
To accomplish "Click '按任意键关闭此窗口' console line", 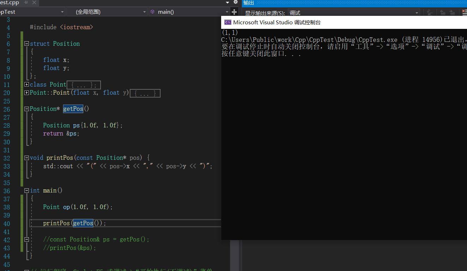I will coord(261,54).
